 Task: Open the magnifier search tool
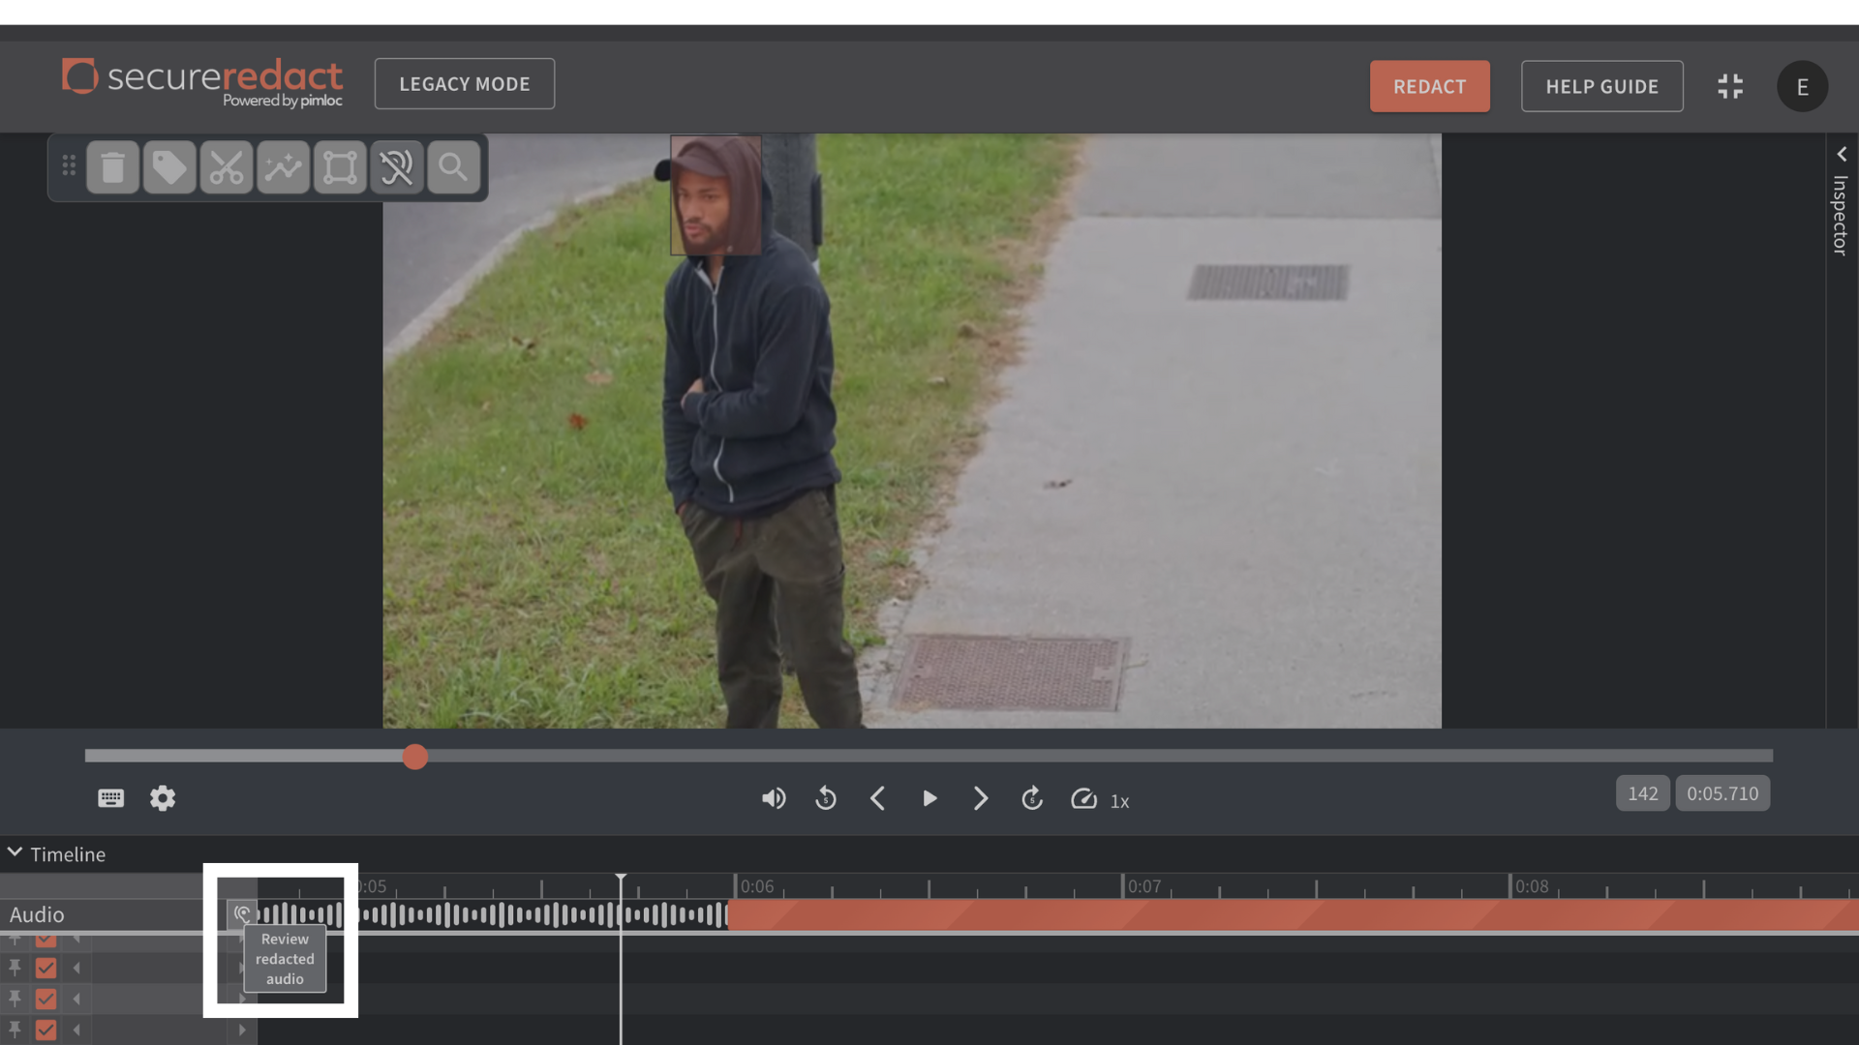click(x=453, y=167)
